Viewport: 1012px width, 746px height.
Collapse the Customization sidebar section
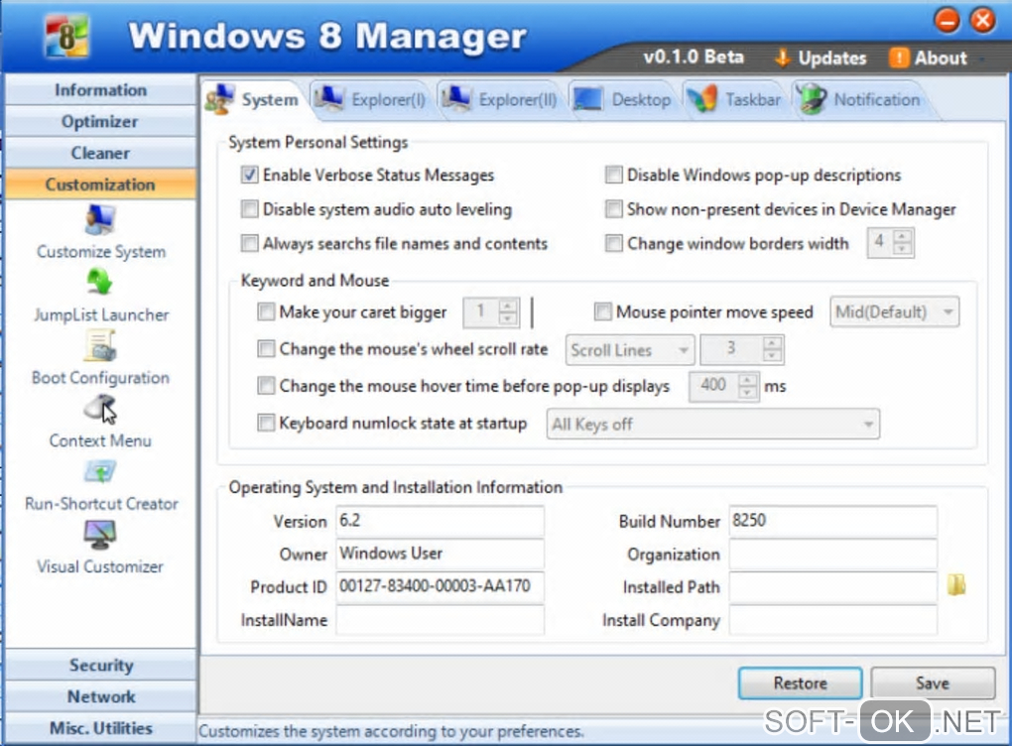(100, 185)
